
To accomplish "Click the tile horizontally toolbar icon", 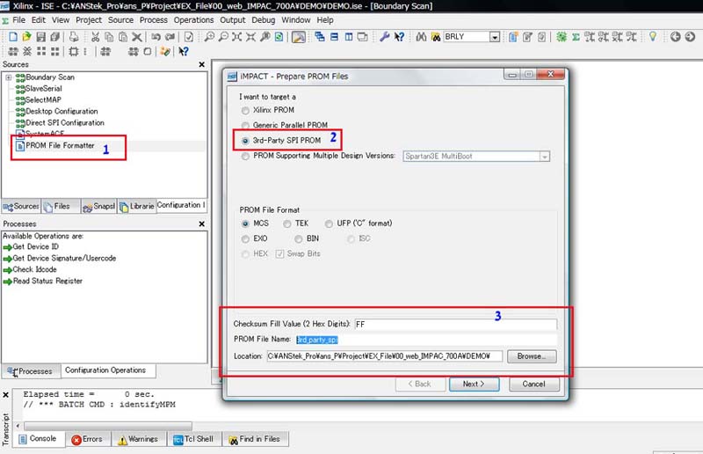I will click(x=335, y=37).
